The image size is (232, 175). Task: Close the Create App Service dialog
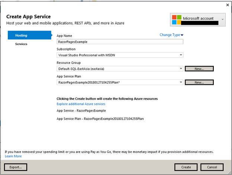(228, 5)
